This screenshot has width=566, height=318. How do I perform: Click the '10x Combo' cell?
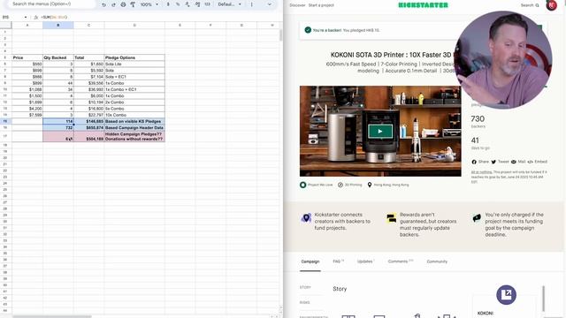134,115
